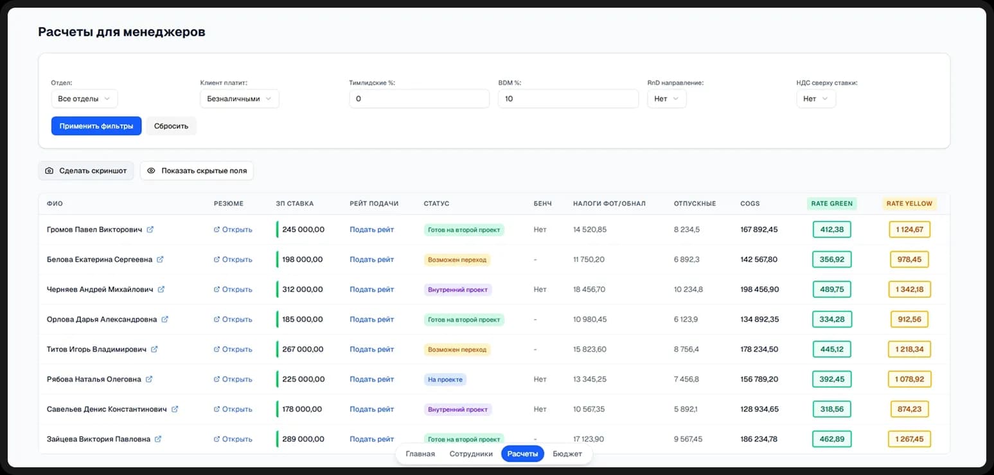The height and width of the screenshot is (475, 994).
Task: Click the COGS column header
Action: [750, 203]
